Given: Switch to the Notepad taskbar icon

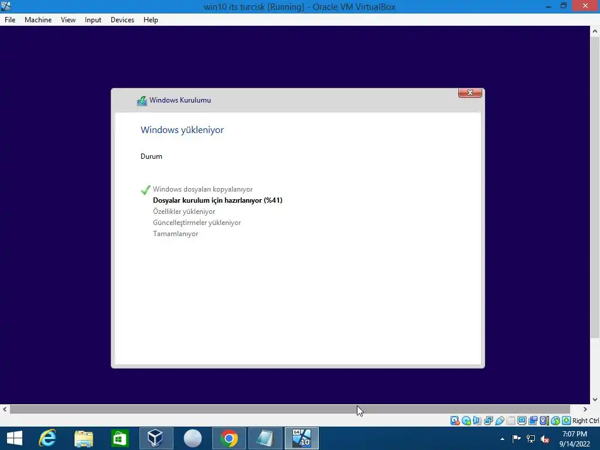Looking at the screenshot, I should (265, 438).
